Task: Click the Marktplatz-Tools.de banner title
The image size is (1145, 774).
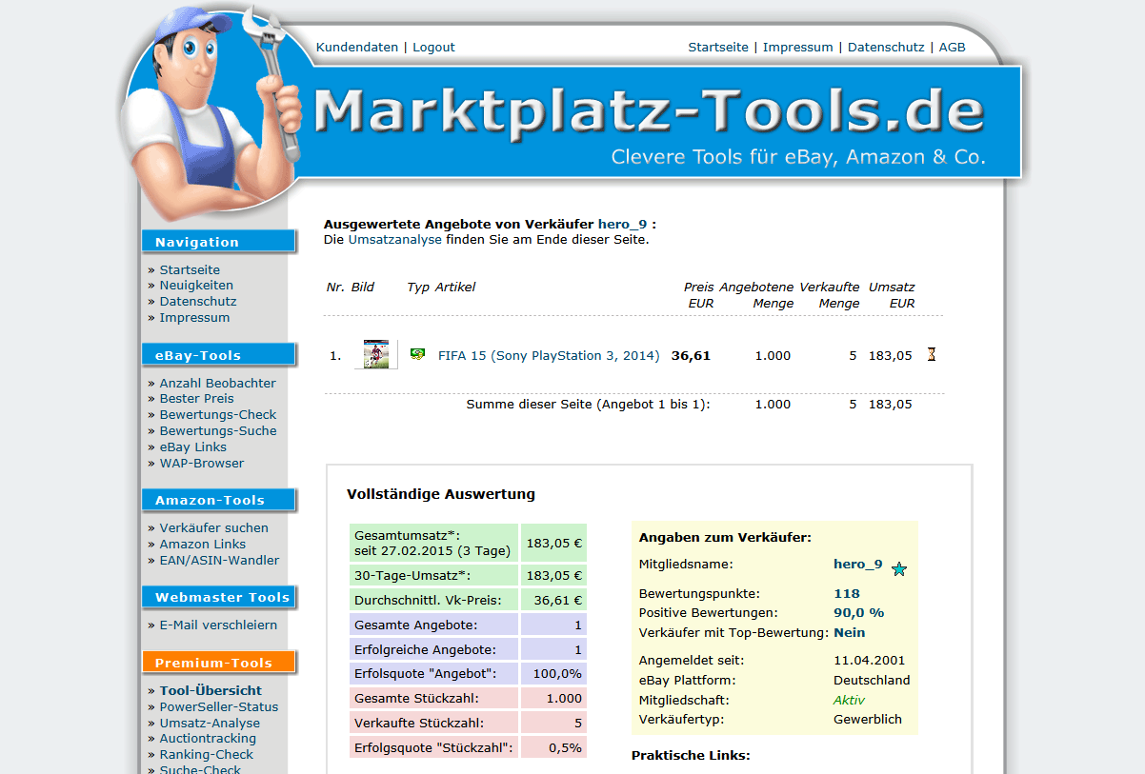Action: pyautogui.click(x=649, y=111)
